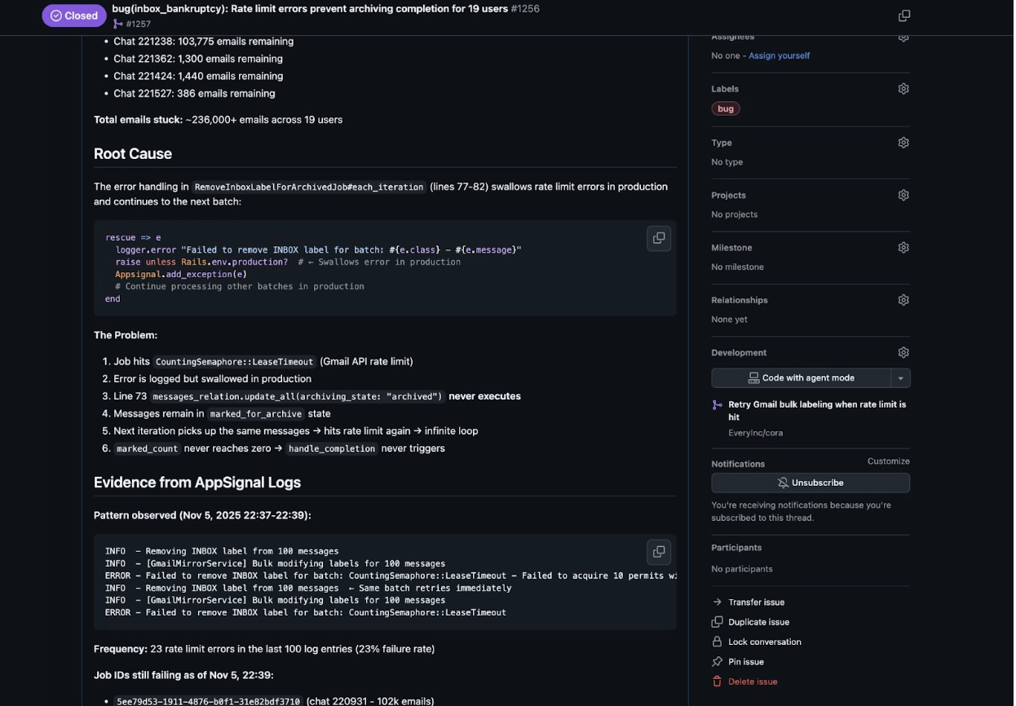The height and width of the screenshot is (706, 1016).
Task: Click the Code with agent mode button
Action: [x=802, y=378]
